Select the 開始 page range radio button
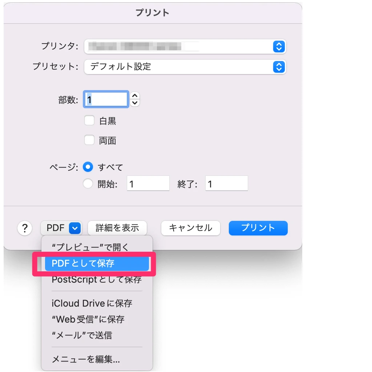 (x=88, y=183)
